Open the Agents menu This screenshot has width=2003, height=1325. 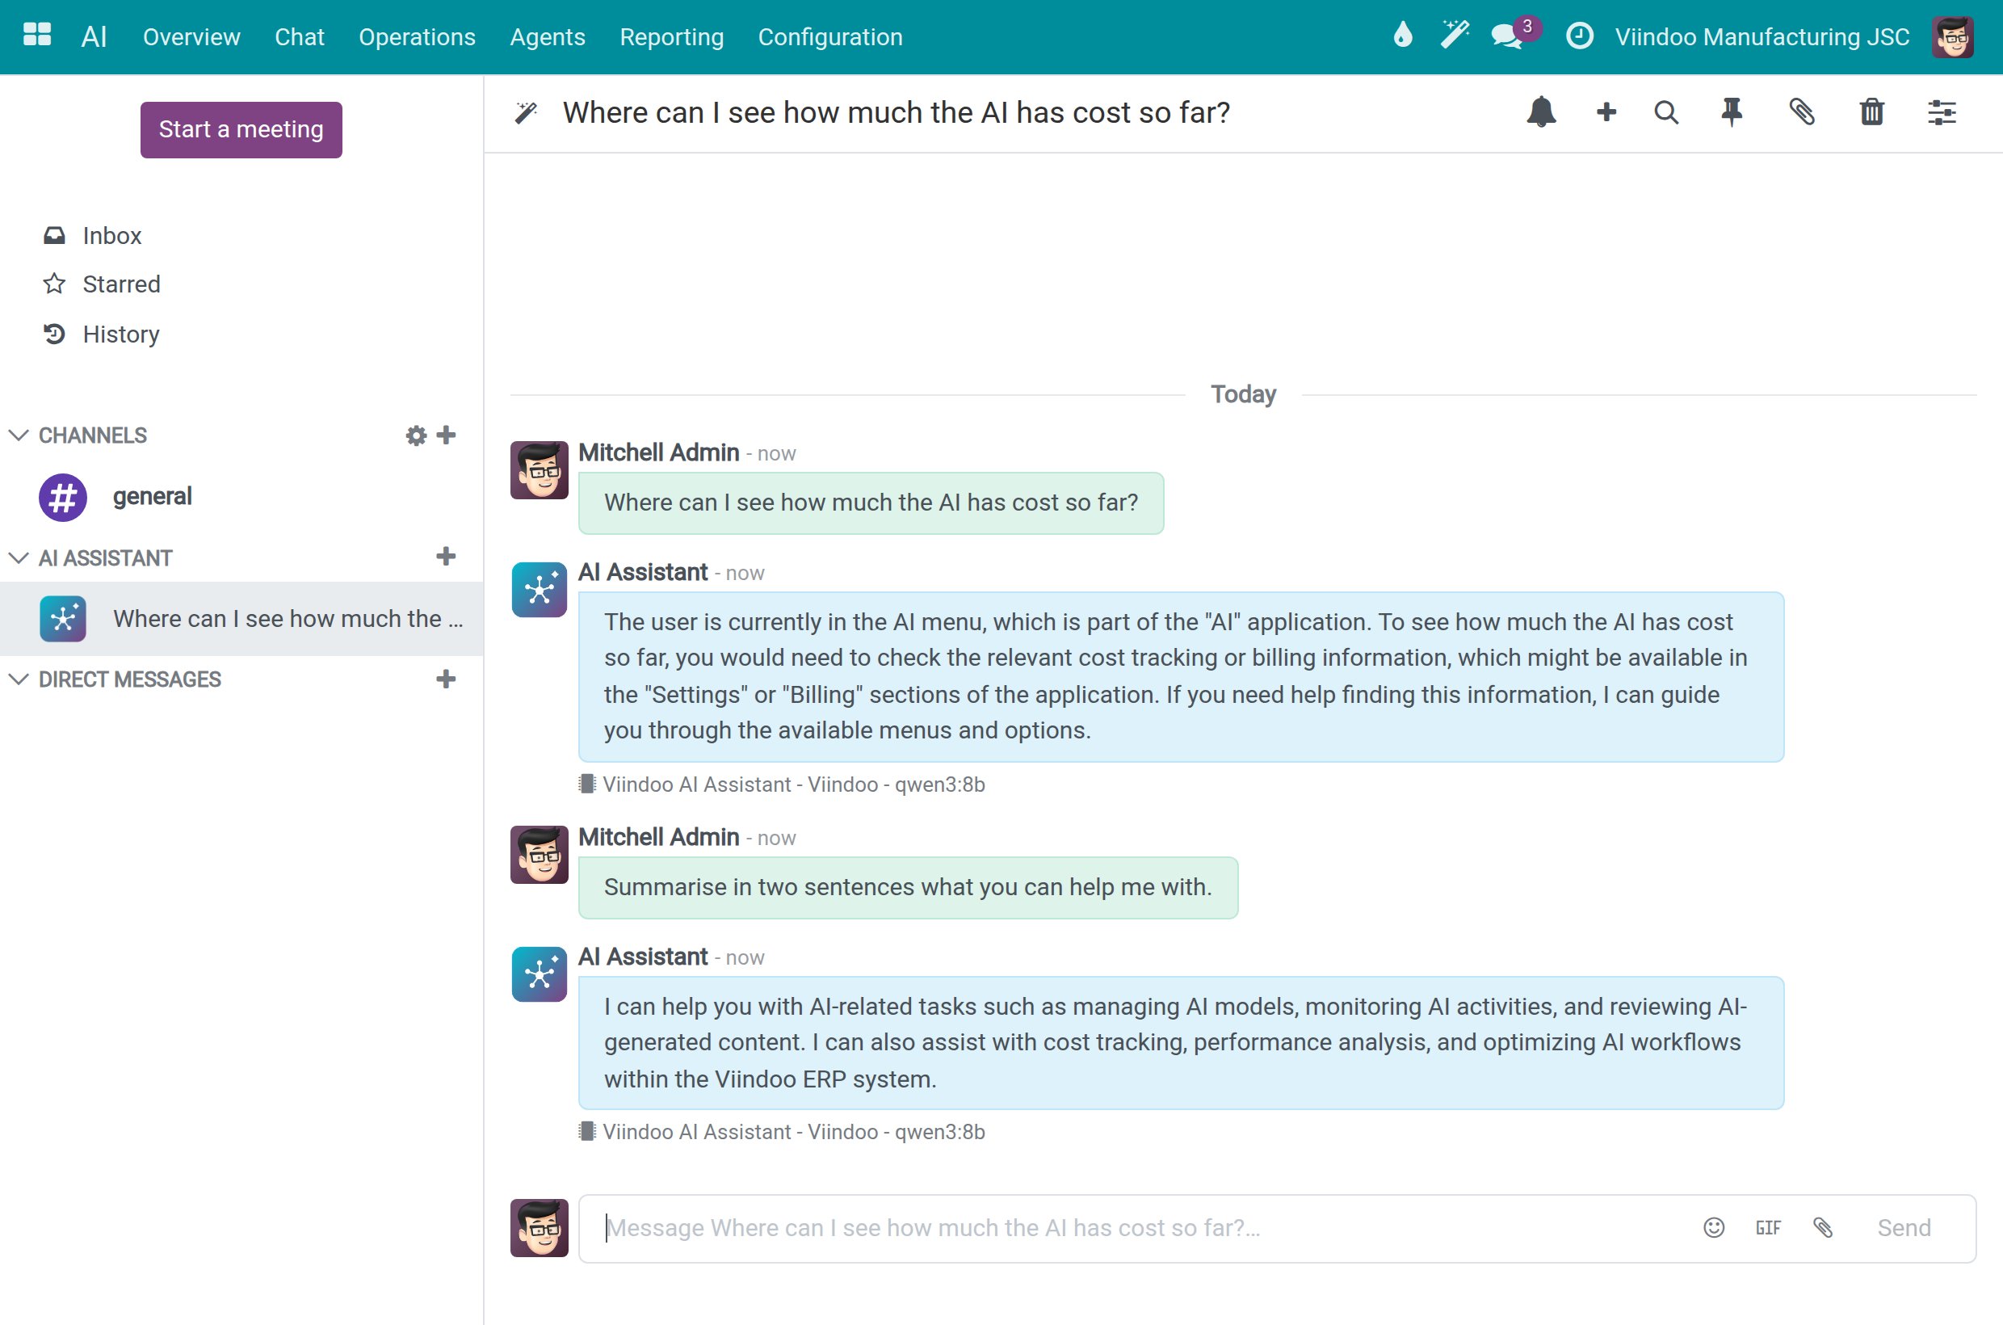pos(548,37)
